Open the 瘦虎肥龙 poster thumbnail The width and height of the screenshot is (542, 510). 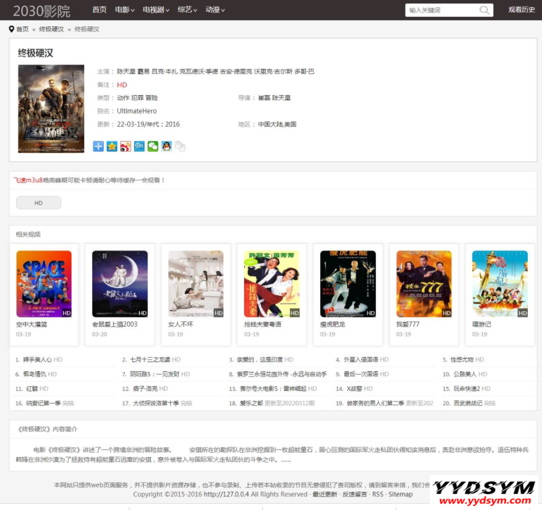[348, 284]
